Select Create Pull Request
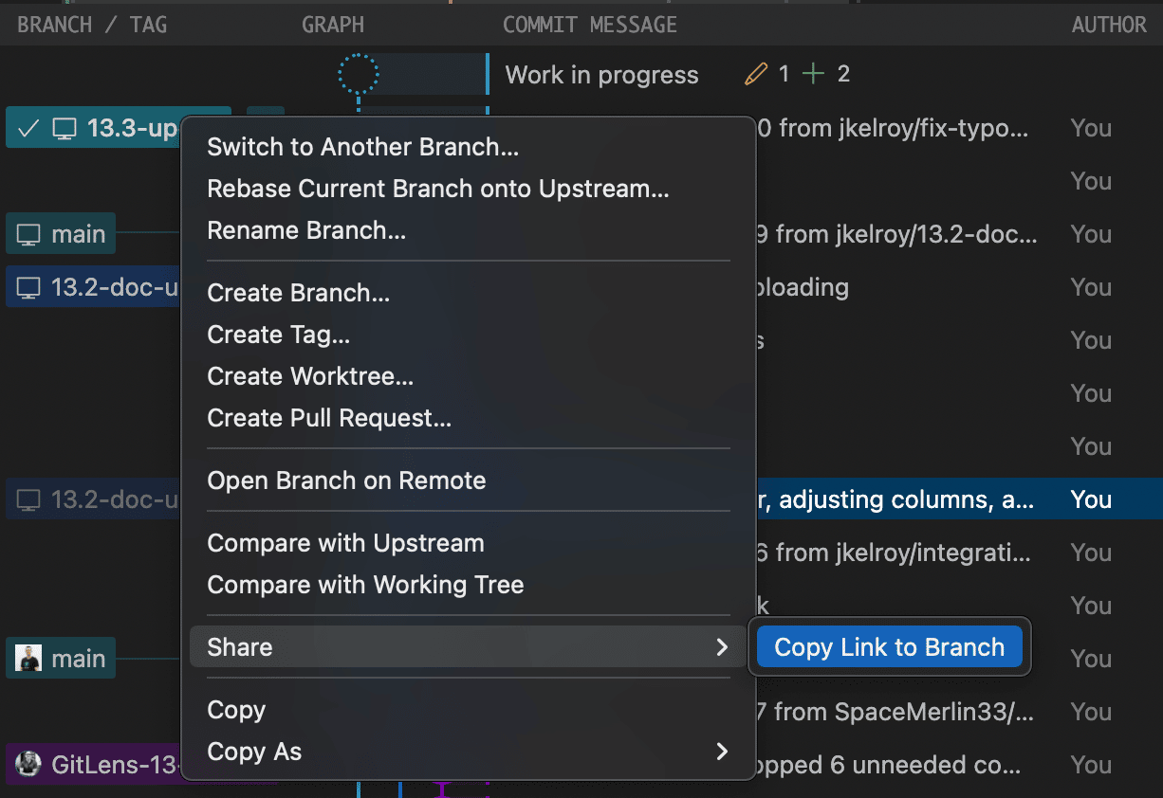Image resolution: width=1163 pixels, height=798 pixels. coord(329,418)
